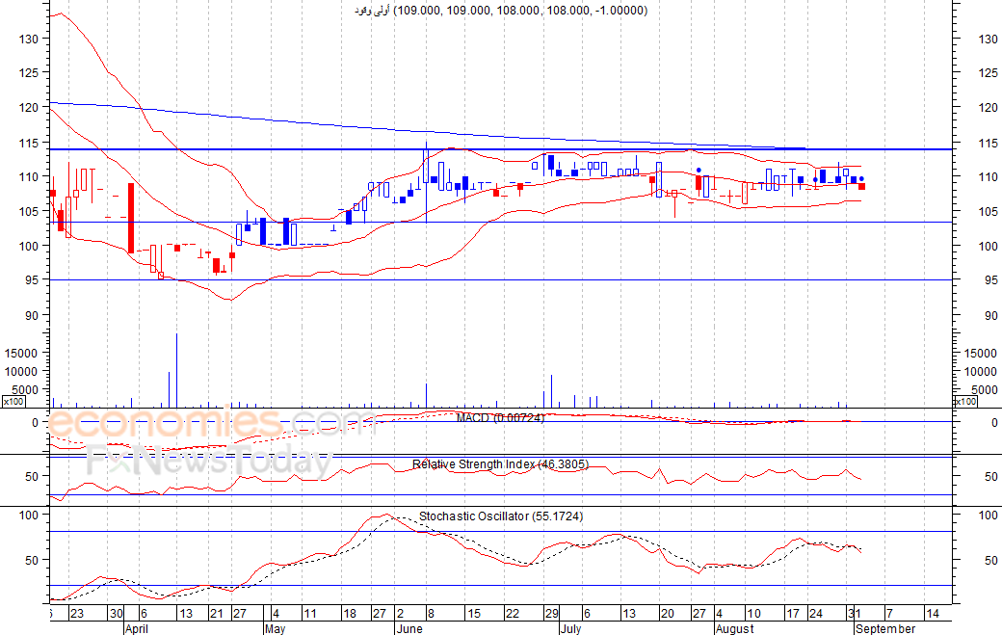Click the June month label on time axis
This screenshot has height=635, width=1002.
[x=409, y=628]
